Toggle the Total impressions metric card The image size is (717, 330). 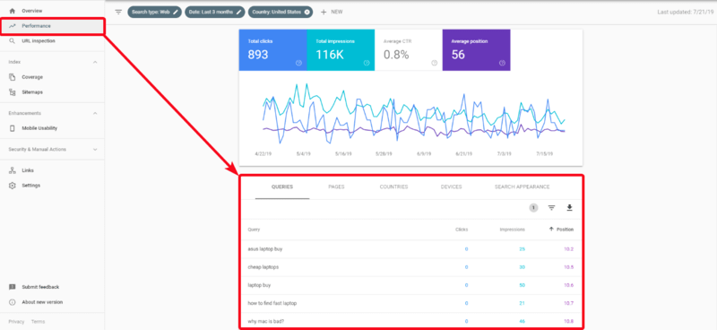click(341, 50)
